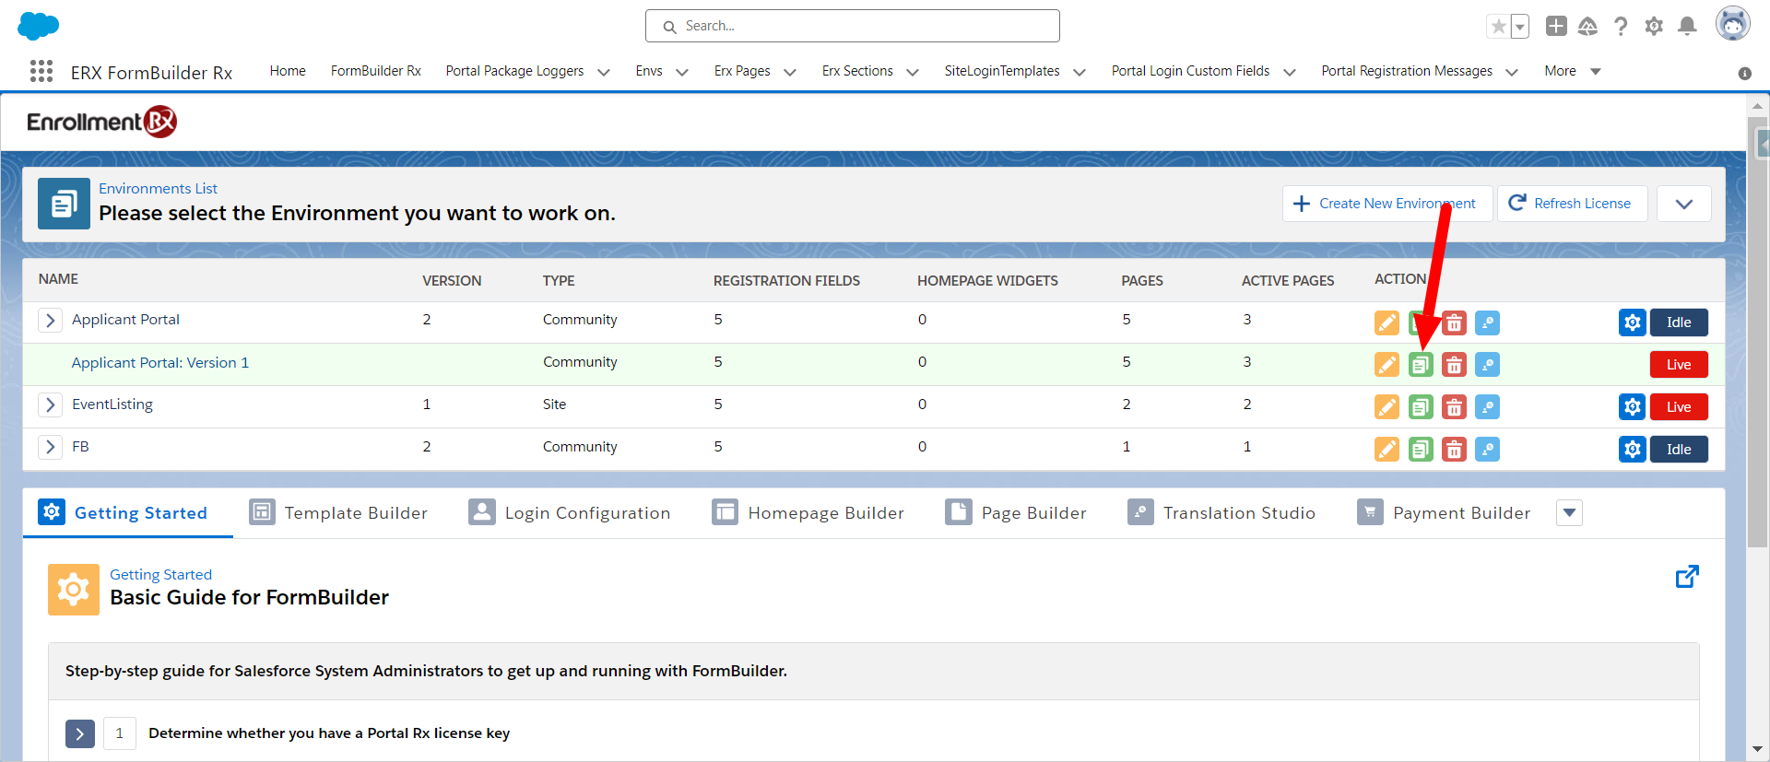Open the gear settings icon for FB environment
Image resolution: width=1770 pixels, height=762 pixels.
tap(1632, 450)
